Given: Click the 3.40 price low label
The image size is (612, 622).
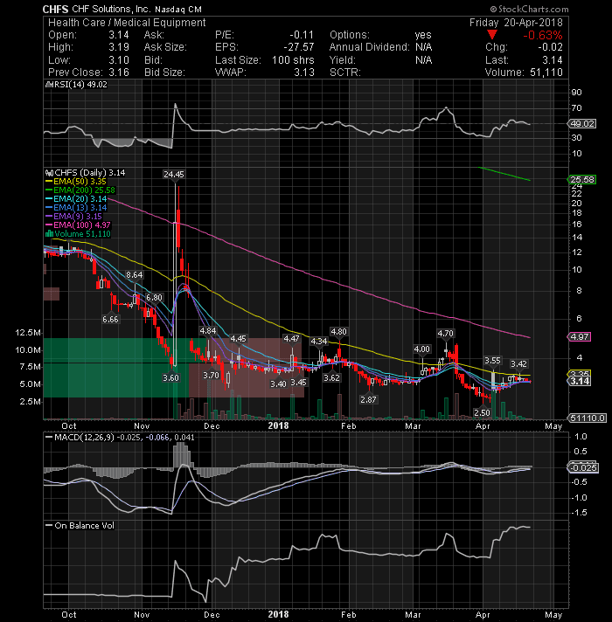Looking at the screenshot, I should 278,384.
